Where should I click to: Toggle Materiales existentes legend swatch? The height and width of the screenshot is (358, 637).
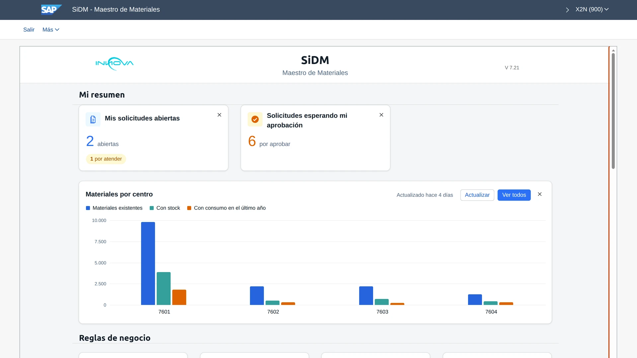tap(88, 208)
